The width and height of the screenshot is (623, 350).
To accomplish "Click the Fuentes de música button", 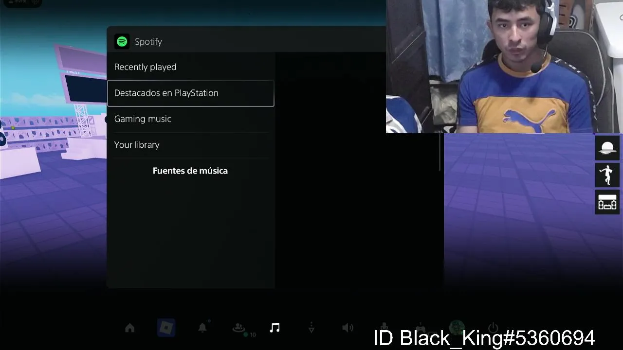I will click(x=190, y=171).
